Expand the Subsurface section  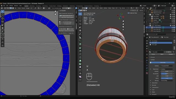point(154,83)
